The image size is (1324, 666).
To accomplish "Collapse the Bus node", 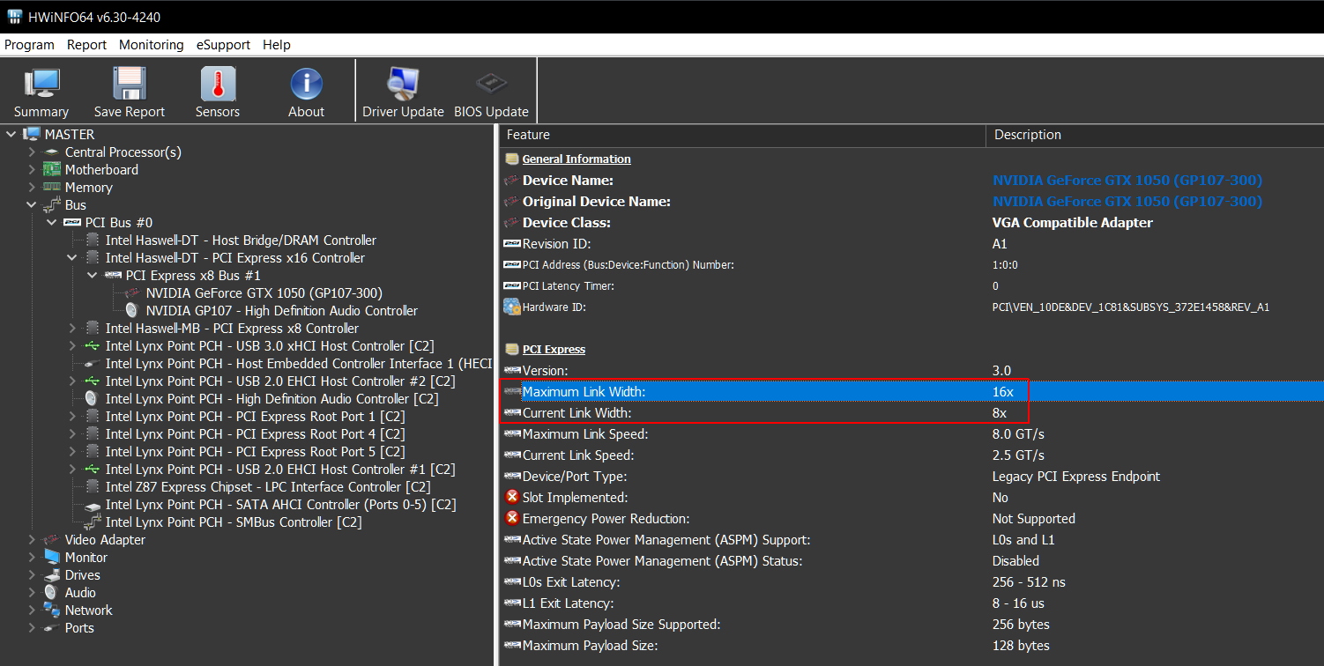I will point(32,204).
